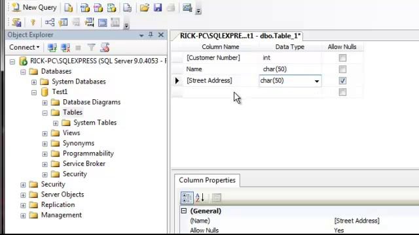Screen dimensions: 419x235
Task: Switch Column Properties to Categorized view
Action: pyautogui.click(x=187, y=198)
